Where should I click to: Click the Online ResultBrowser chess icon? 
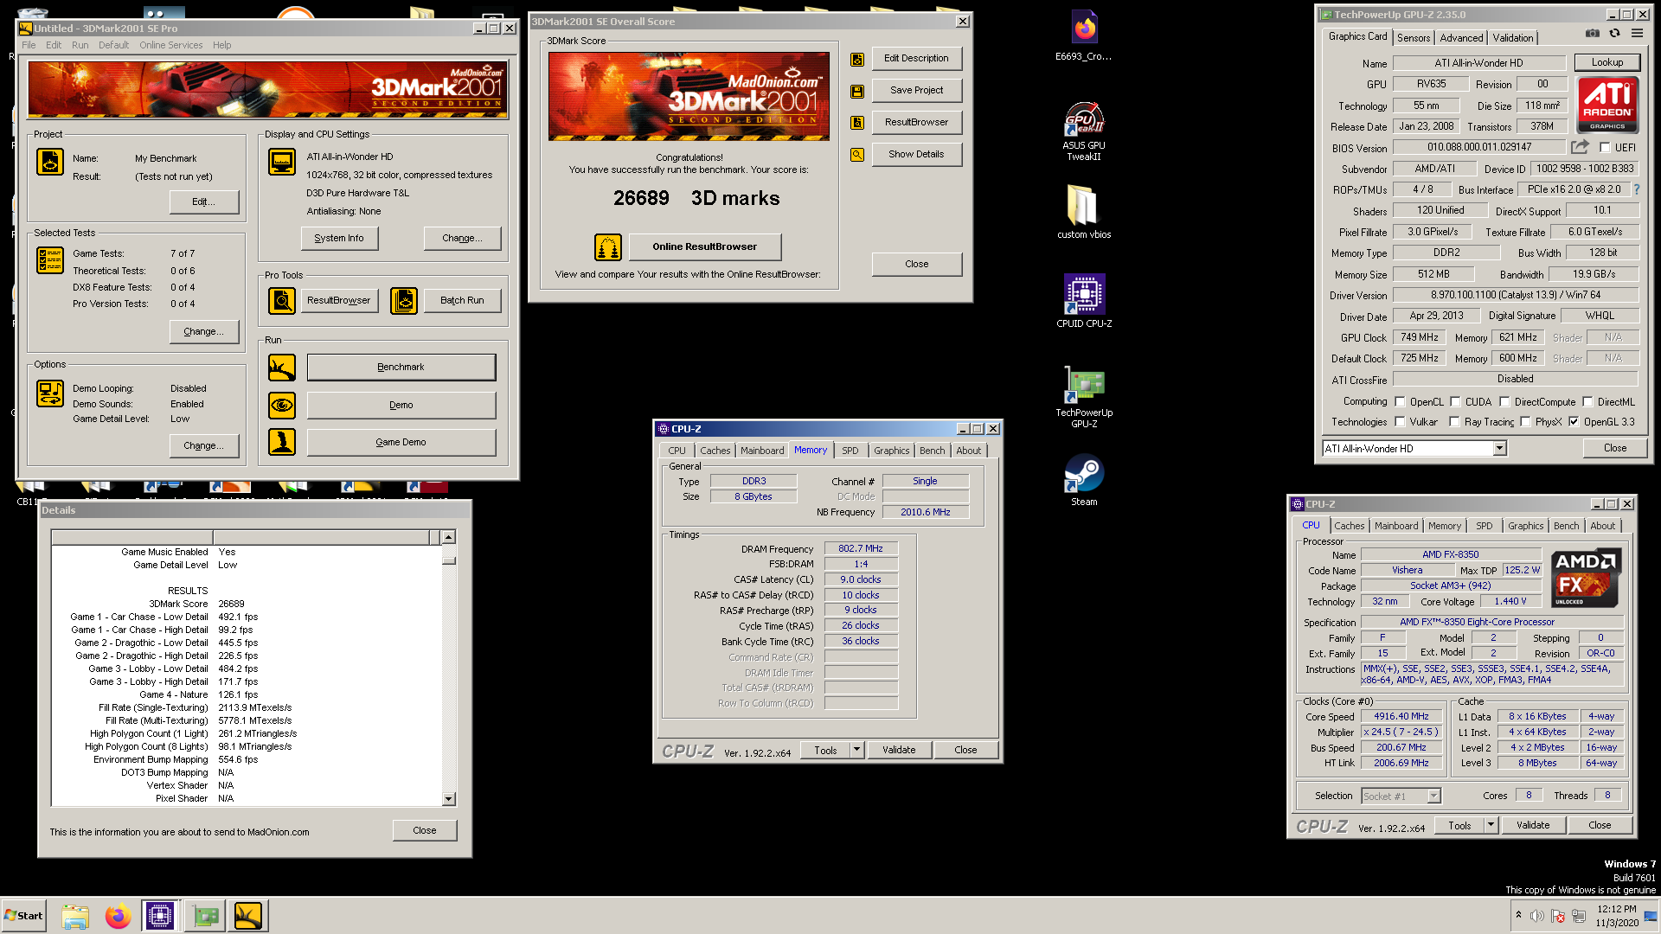(608, 247)
